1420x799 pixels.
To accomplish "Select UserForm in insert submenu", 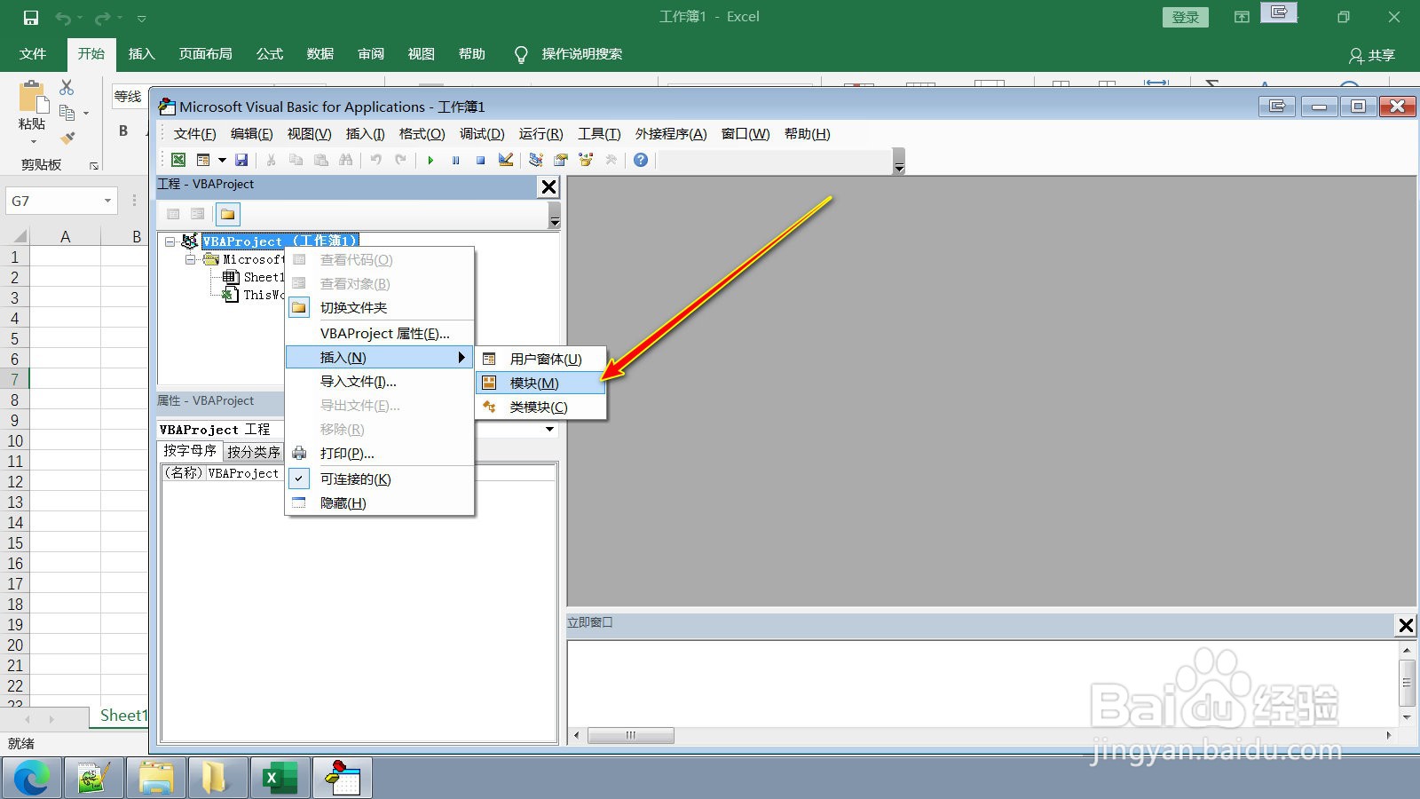I will (x=541, y=359).
